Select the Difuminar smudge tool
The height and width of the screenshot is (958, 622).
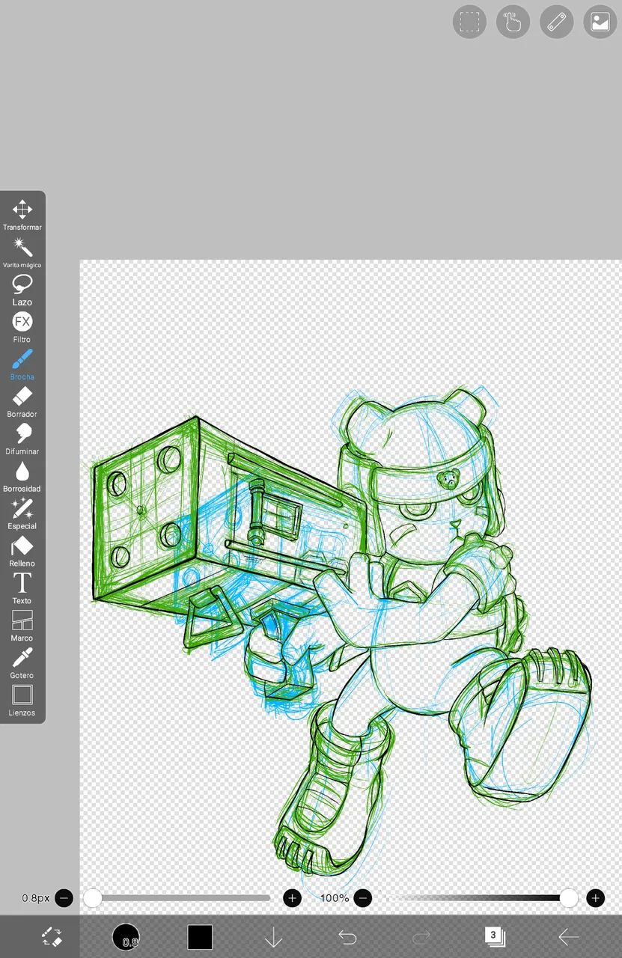22,439
